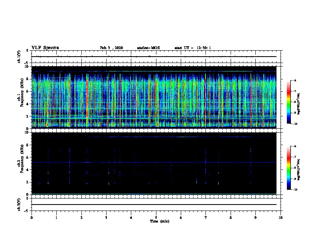Click the ch.2 spectrogram color bar
Screen dimensions: 316x244
point(288,168)
